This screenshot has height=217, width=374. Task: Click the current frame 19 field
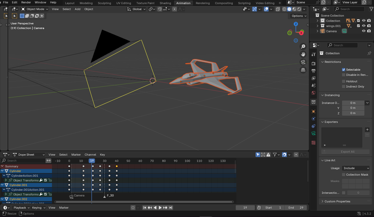tap(245, 208)
